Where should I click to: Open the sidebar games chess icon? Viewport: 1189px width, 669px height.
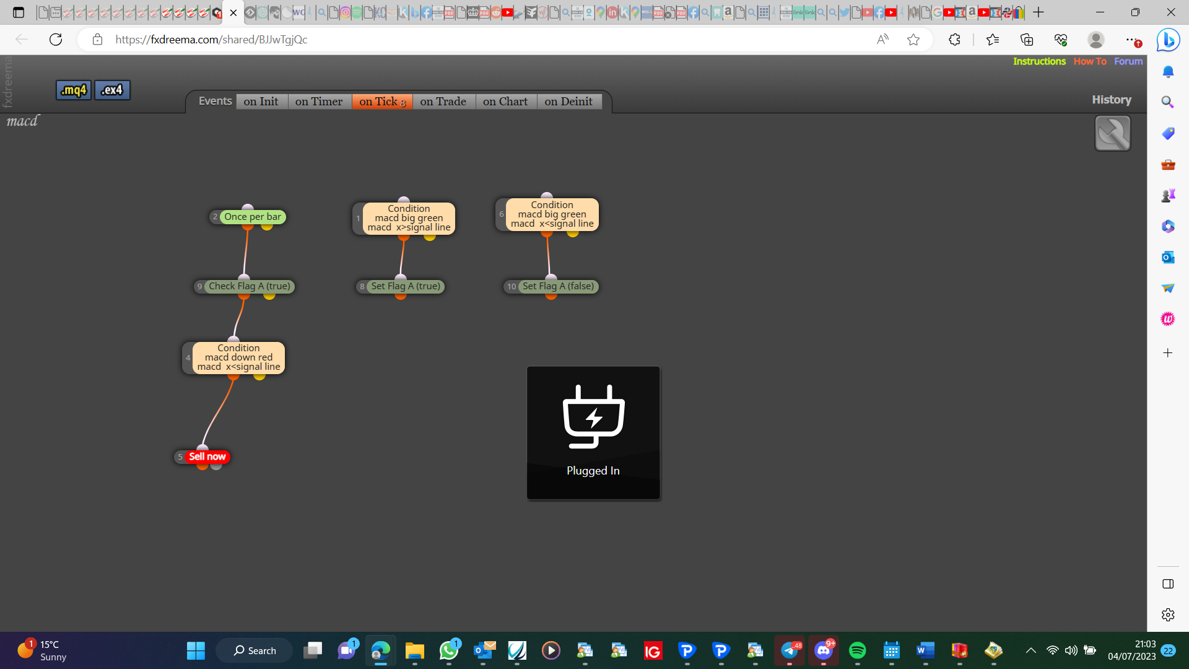coord(1168,195)
